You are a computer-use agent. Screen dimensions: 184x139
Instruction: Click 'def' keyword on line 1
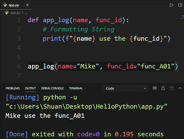click(x=33, y=20)
